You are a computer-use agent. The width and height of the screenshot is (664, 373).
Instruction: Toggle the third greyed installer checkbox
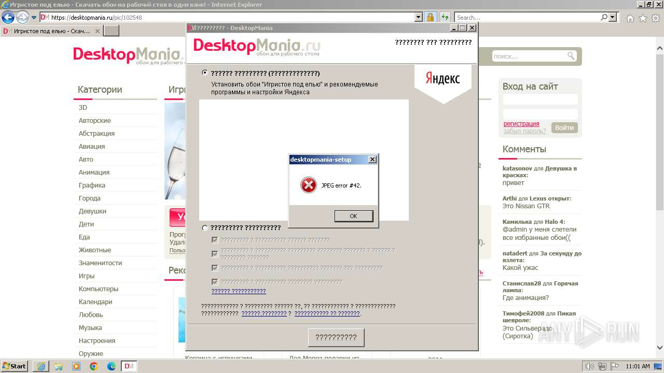pos(215,268)
